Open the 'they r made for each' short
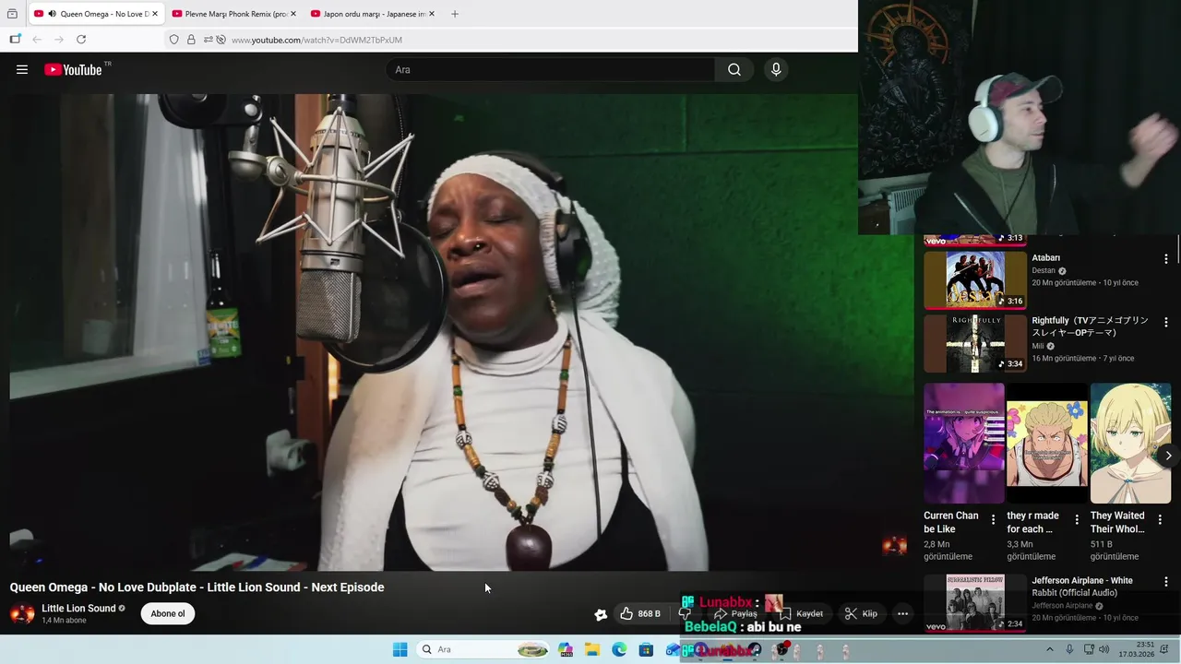The height and width of the screenshot is (664, 1181). [x=1047, y=444]
